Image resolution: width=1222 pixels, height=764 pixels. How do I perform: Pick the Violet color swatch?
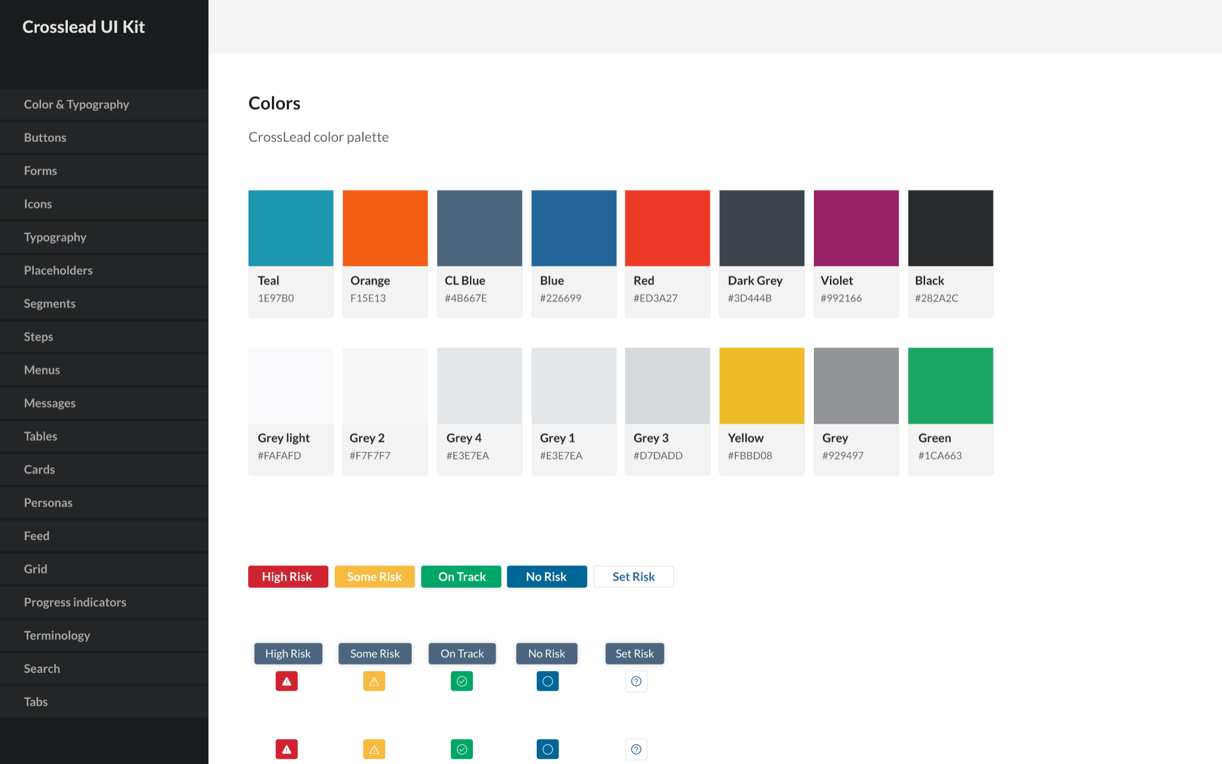pyautogui.click(x=856, y=228)
